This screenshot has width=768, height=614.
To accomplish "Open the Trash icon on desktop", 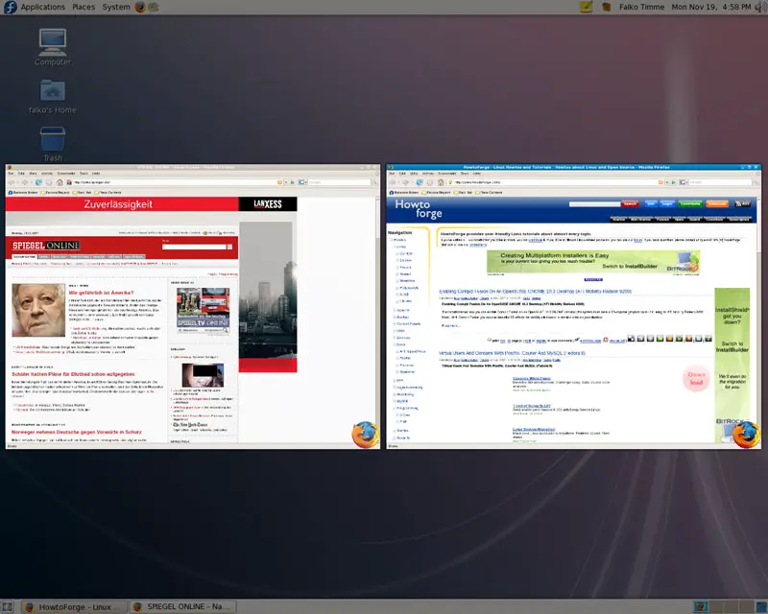I will (53, 144).
